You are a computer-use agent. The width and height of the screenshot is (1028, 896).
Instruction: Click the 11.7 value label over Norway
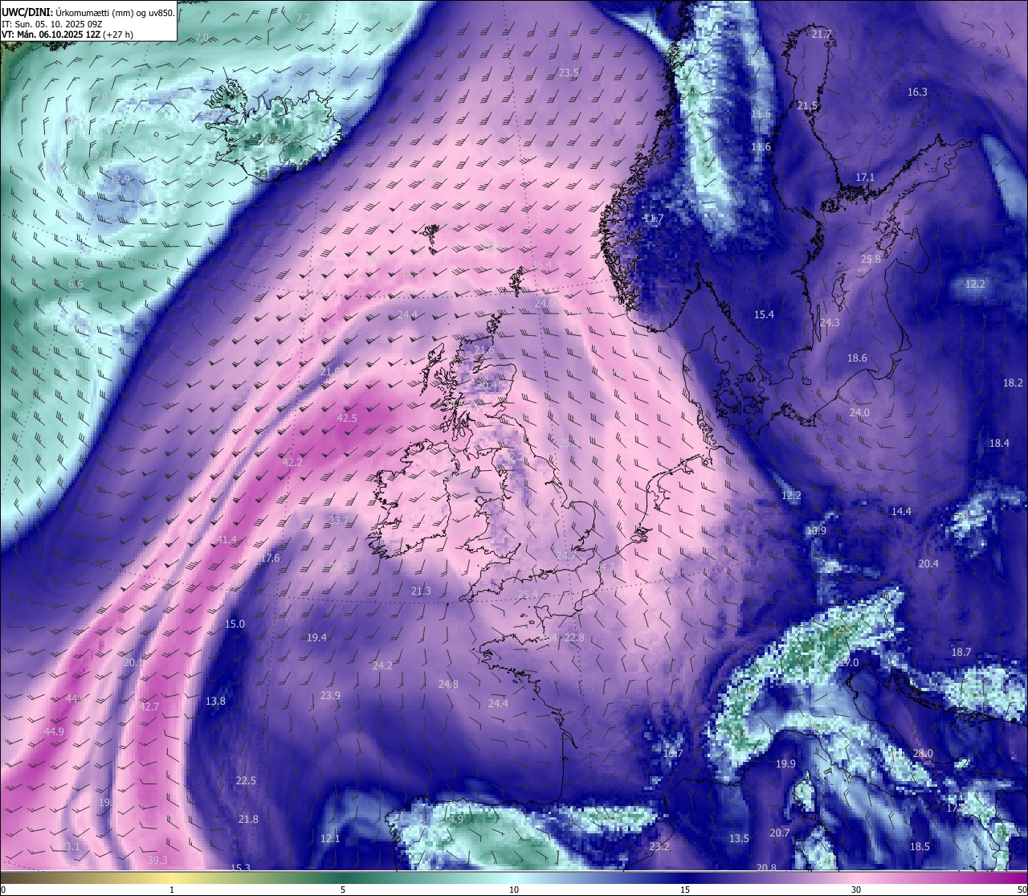click(655, 219)
